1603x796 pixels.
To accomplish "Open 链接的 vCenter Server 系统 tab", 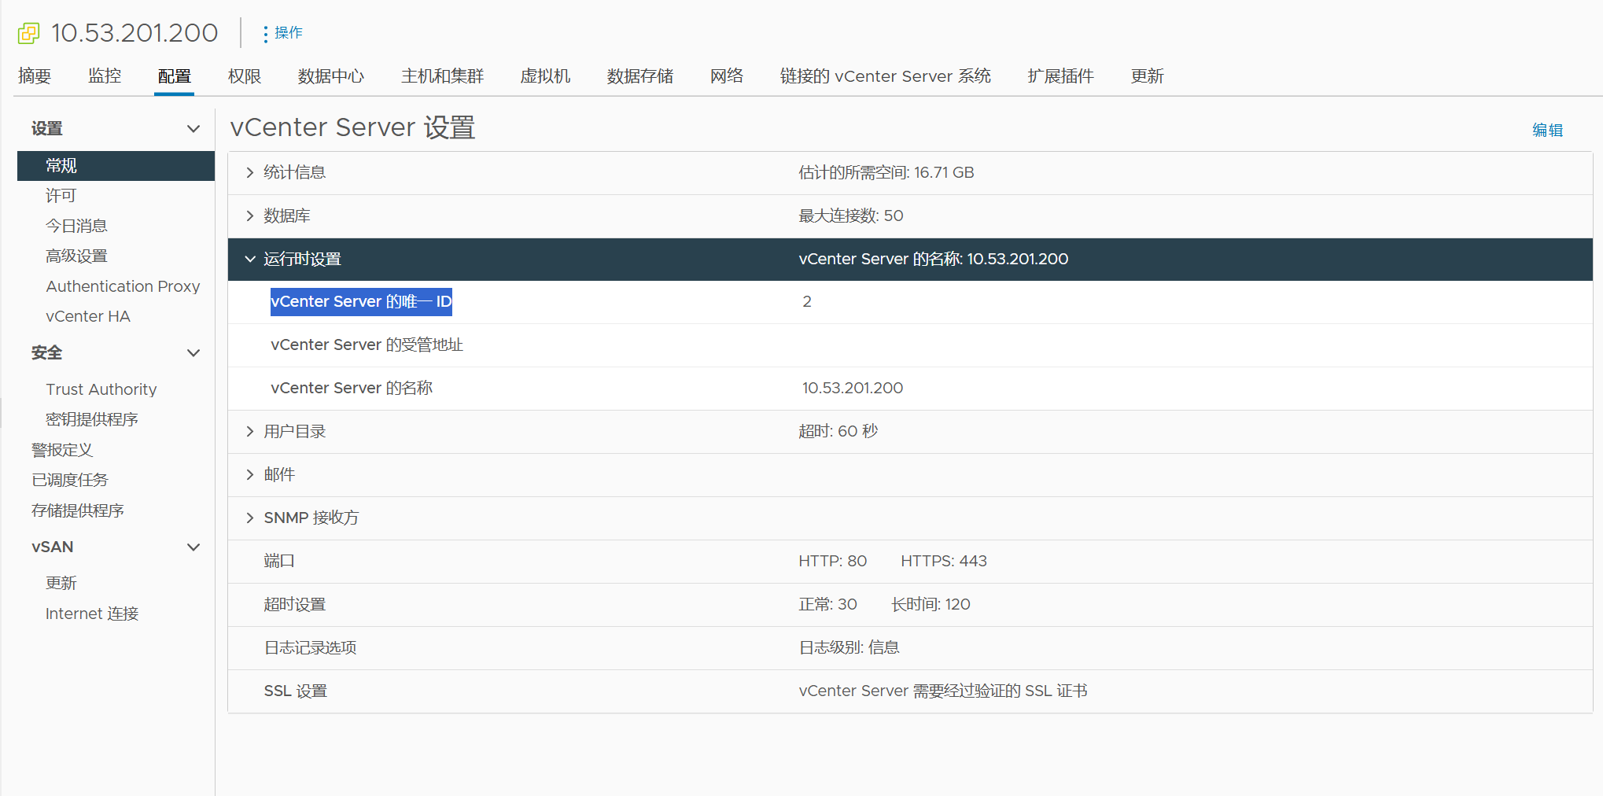I will click(x=886, y=76).
